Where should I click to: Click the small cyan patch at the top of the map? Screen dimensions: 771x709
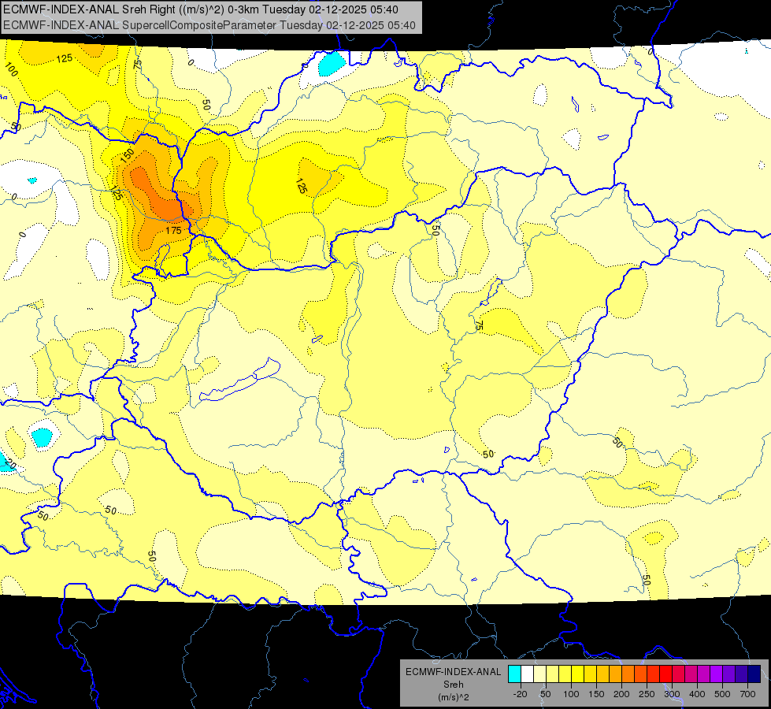point(332,64)
